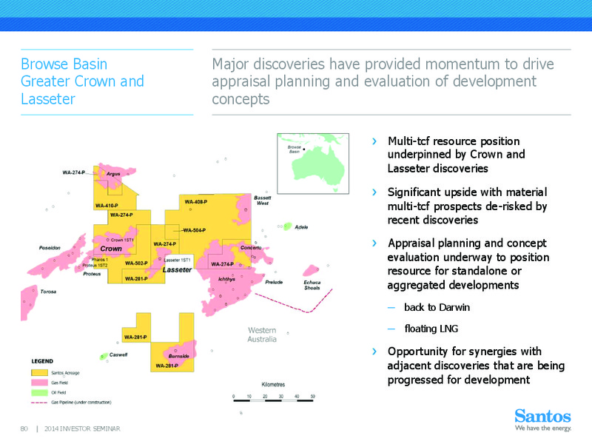The image size is (592, 444).
Task: Select the heading 'Major discoveries have provided momentum'
Action: [383, 81]
